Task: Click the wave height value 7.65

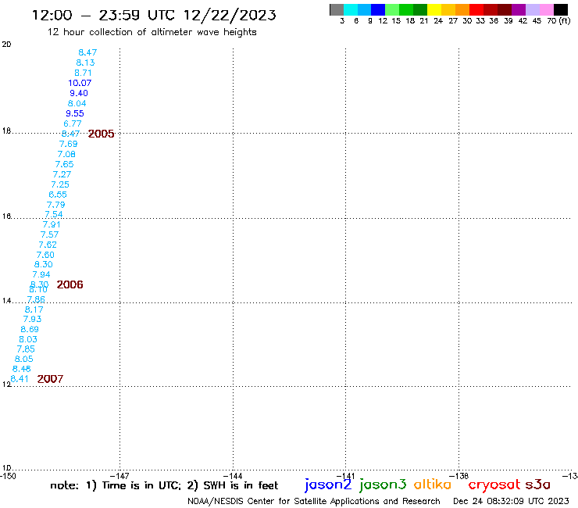Action: (65, 164)
